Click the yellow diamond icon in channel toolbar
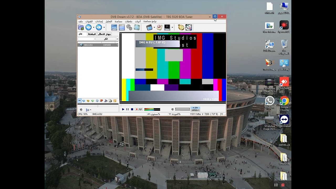Viewport: 336px width, 189px height. 88,101
